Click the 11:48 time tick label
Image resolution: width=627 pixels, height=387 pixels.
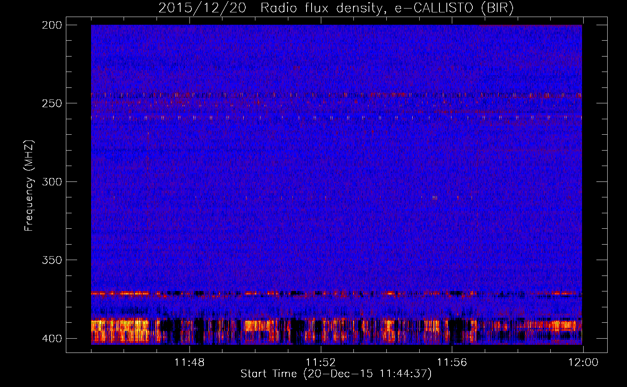click(189, 363)
